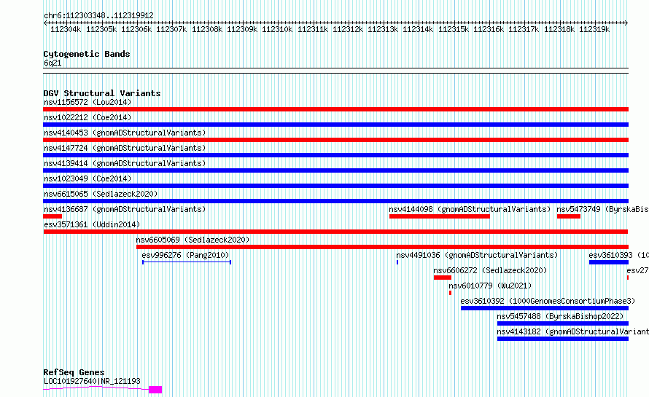Open nsv6606272 (Sedlazeck2020) label

[490, 270]
